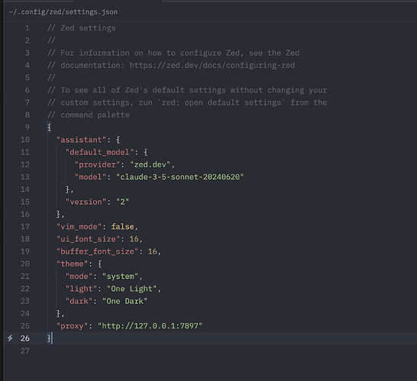Click the "One Dark" theme value

[x=124, y=301]
